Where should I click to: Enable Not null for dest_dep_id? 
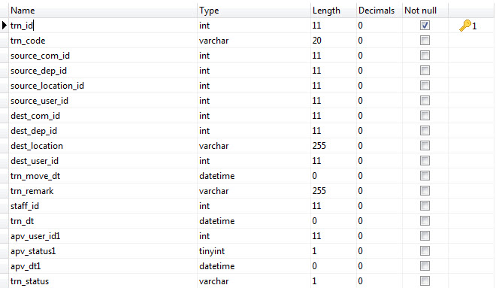point(425,130)
